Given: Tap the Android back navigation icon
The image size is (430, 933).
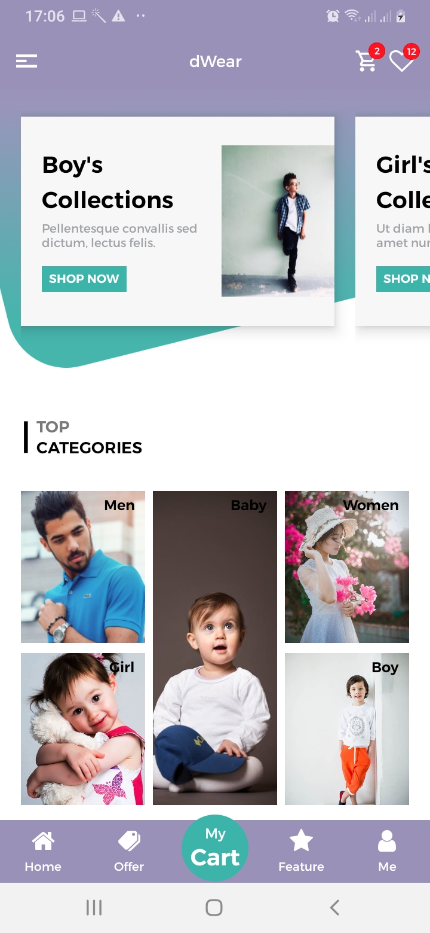Looking at the screenshot, I should (x=334, y=907).
